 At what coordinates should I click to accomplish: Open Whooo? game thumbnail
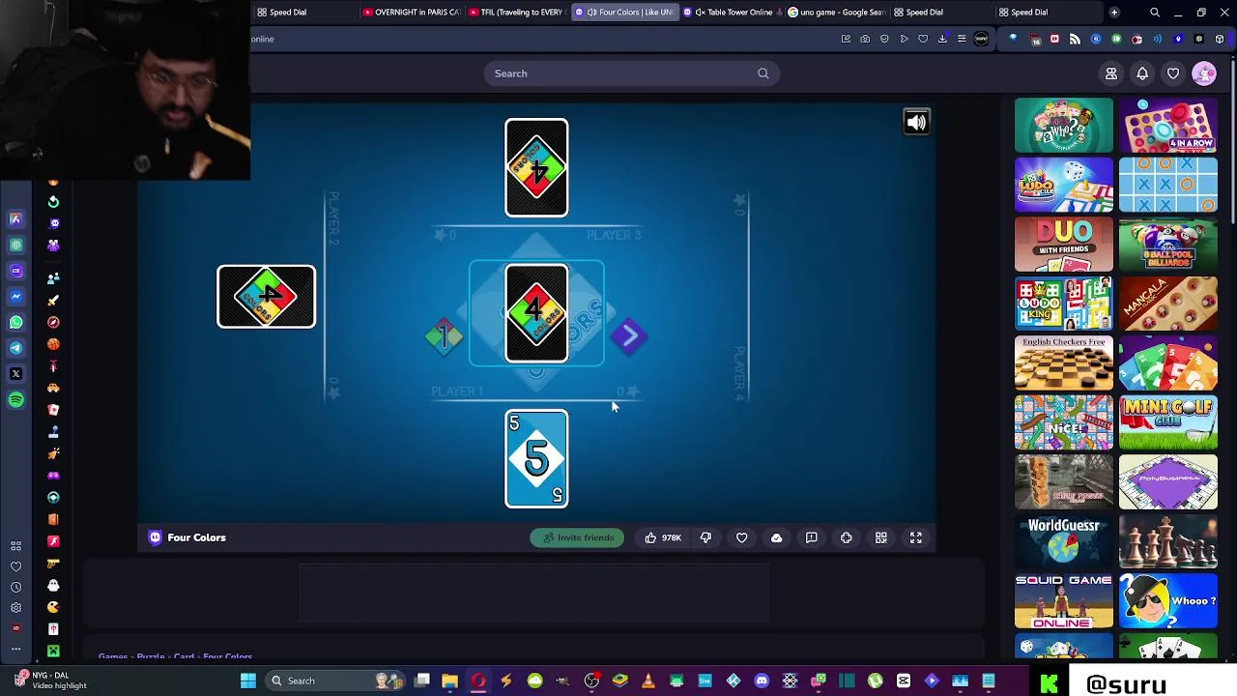point(1168,601)
